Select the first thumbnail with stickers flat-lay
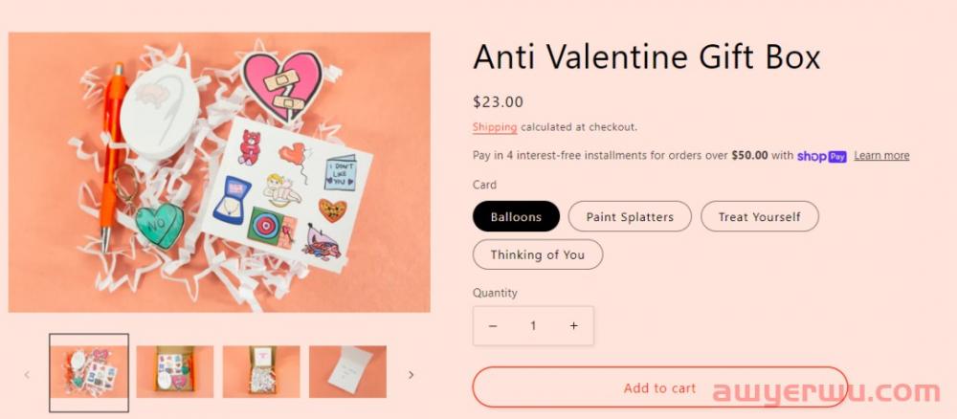This screenshot has height=419, width=957. point(89,372)
